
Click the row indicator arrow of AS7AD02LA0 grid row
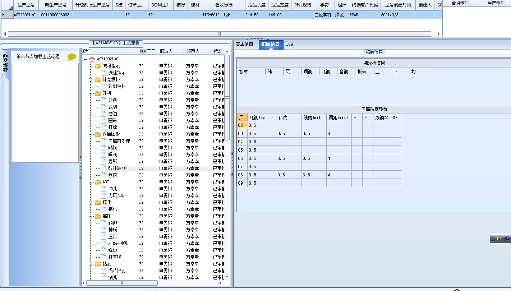tap(4, 15)
